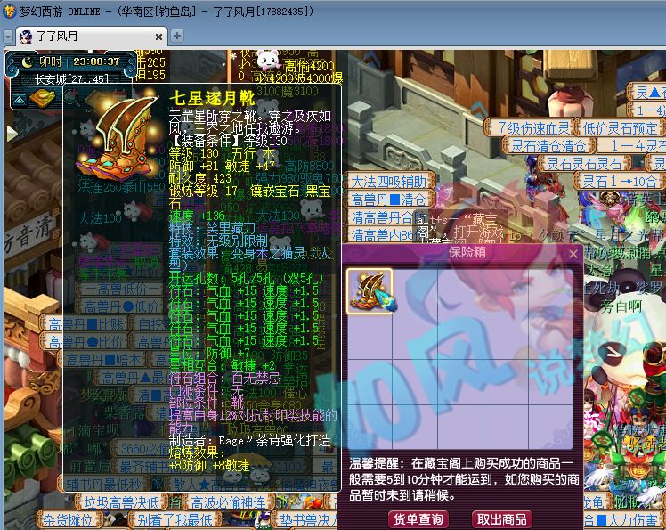
Task: Click the large boots image in tooltip
Action: (118, 137)
